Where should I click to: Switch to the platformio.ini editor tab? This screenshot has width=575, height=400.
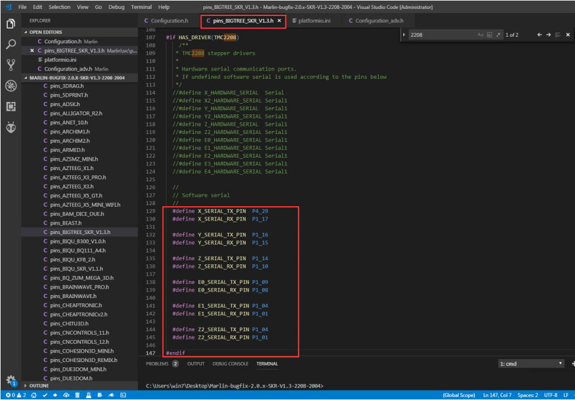[311, 21]
